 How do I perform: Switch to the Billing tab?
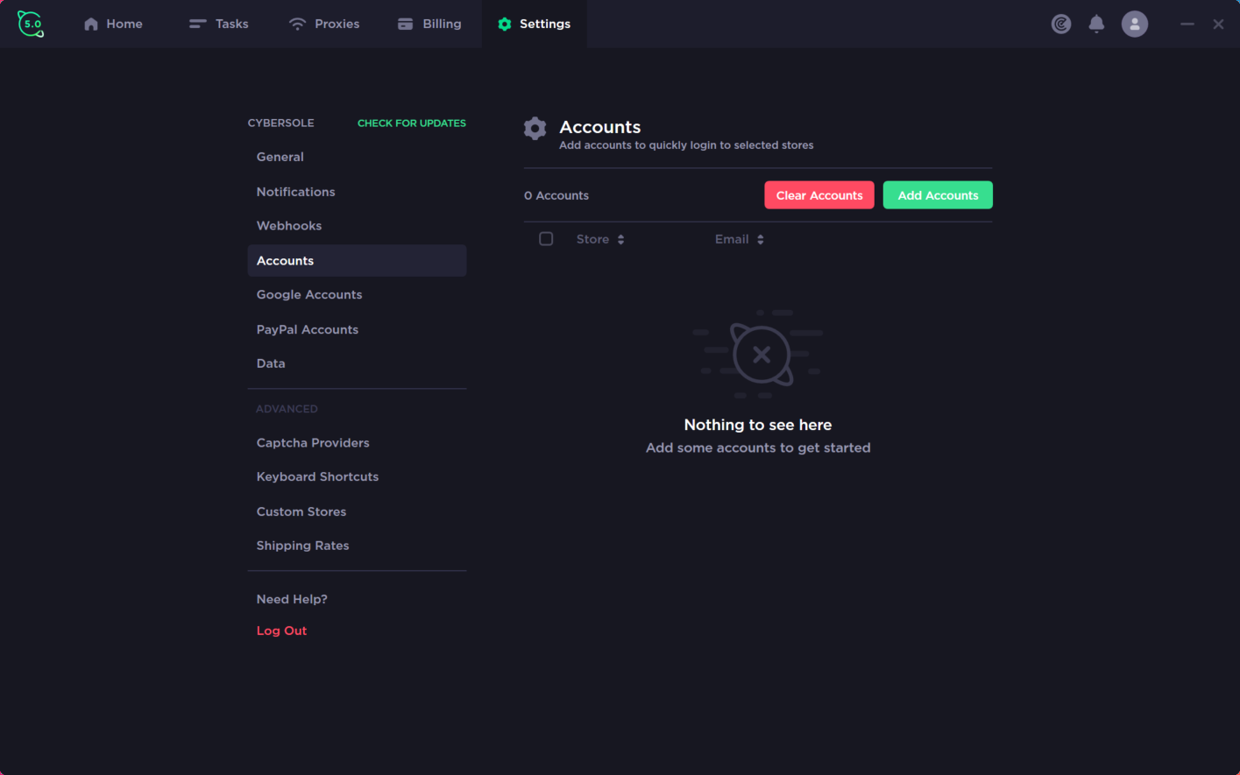(429, 24)
